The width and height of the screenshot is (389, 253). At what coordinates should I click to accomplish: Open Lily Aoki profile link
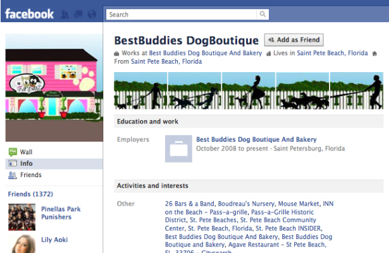(54, 240)
